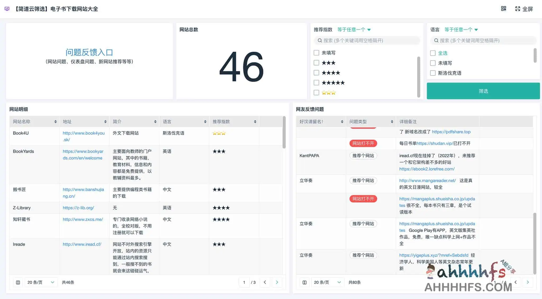Select the 斯洛伐克语 language checkbox

pos(433,73)
